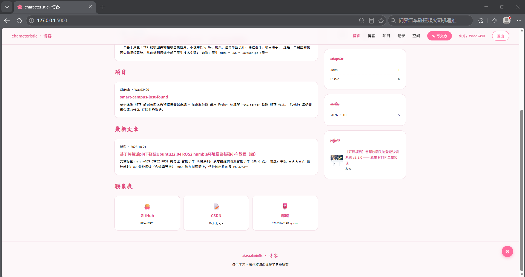Click the CSDN card label
This screenshot has height=277, width=525.
(216, 216)
